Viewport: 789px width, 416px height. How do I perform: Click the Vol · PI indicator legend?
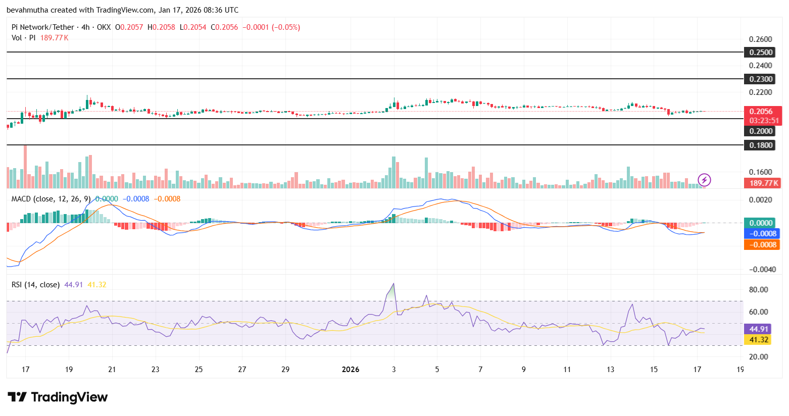tap(23, 38)
